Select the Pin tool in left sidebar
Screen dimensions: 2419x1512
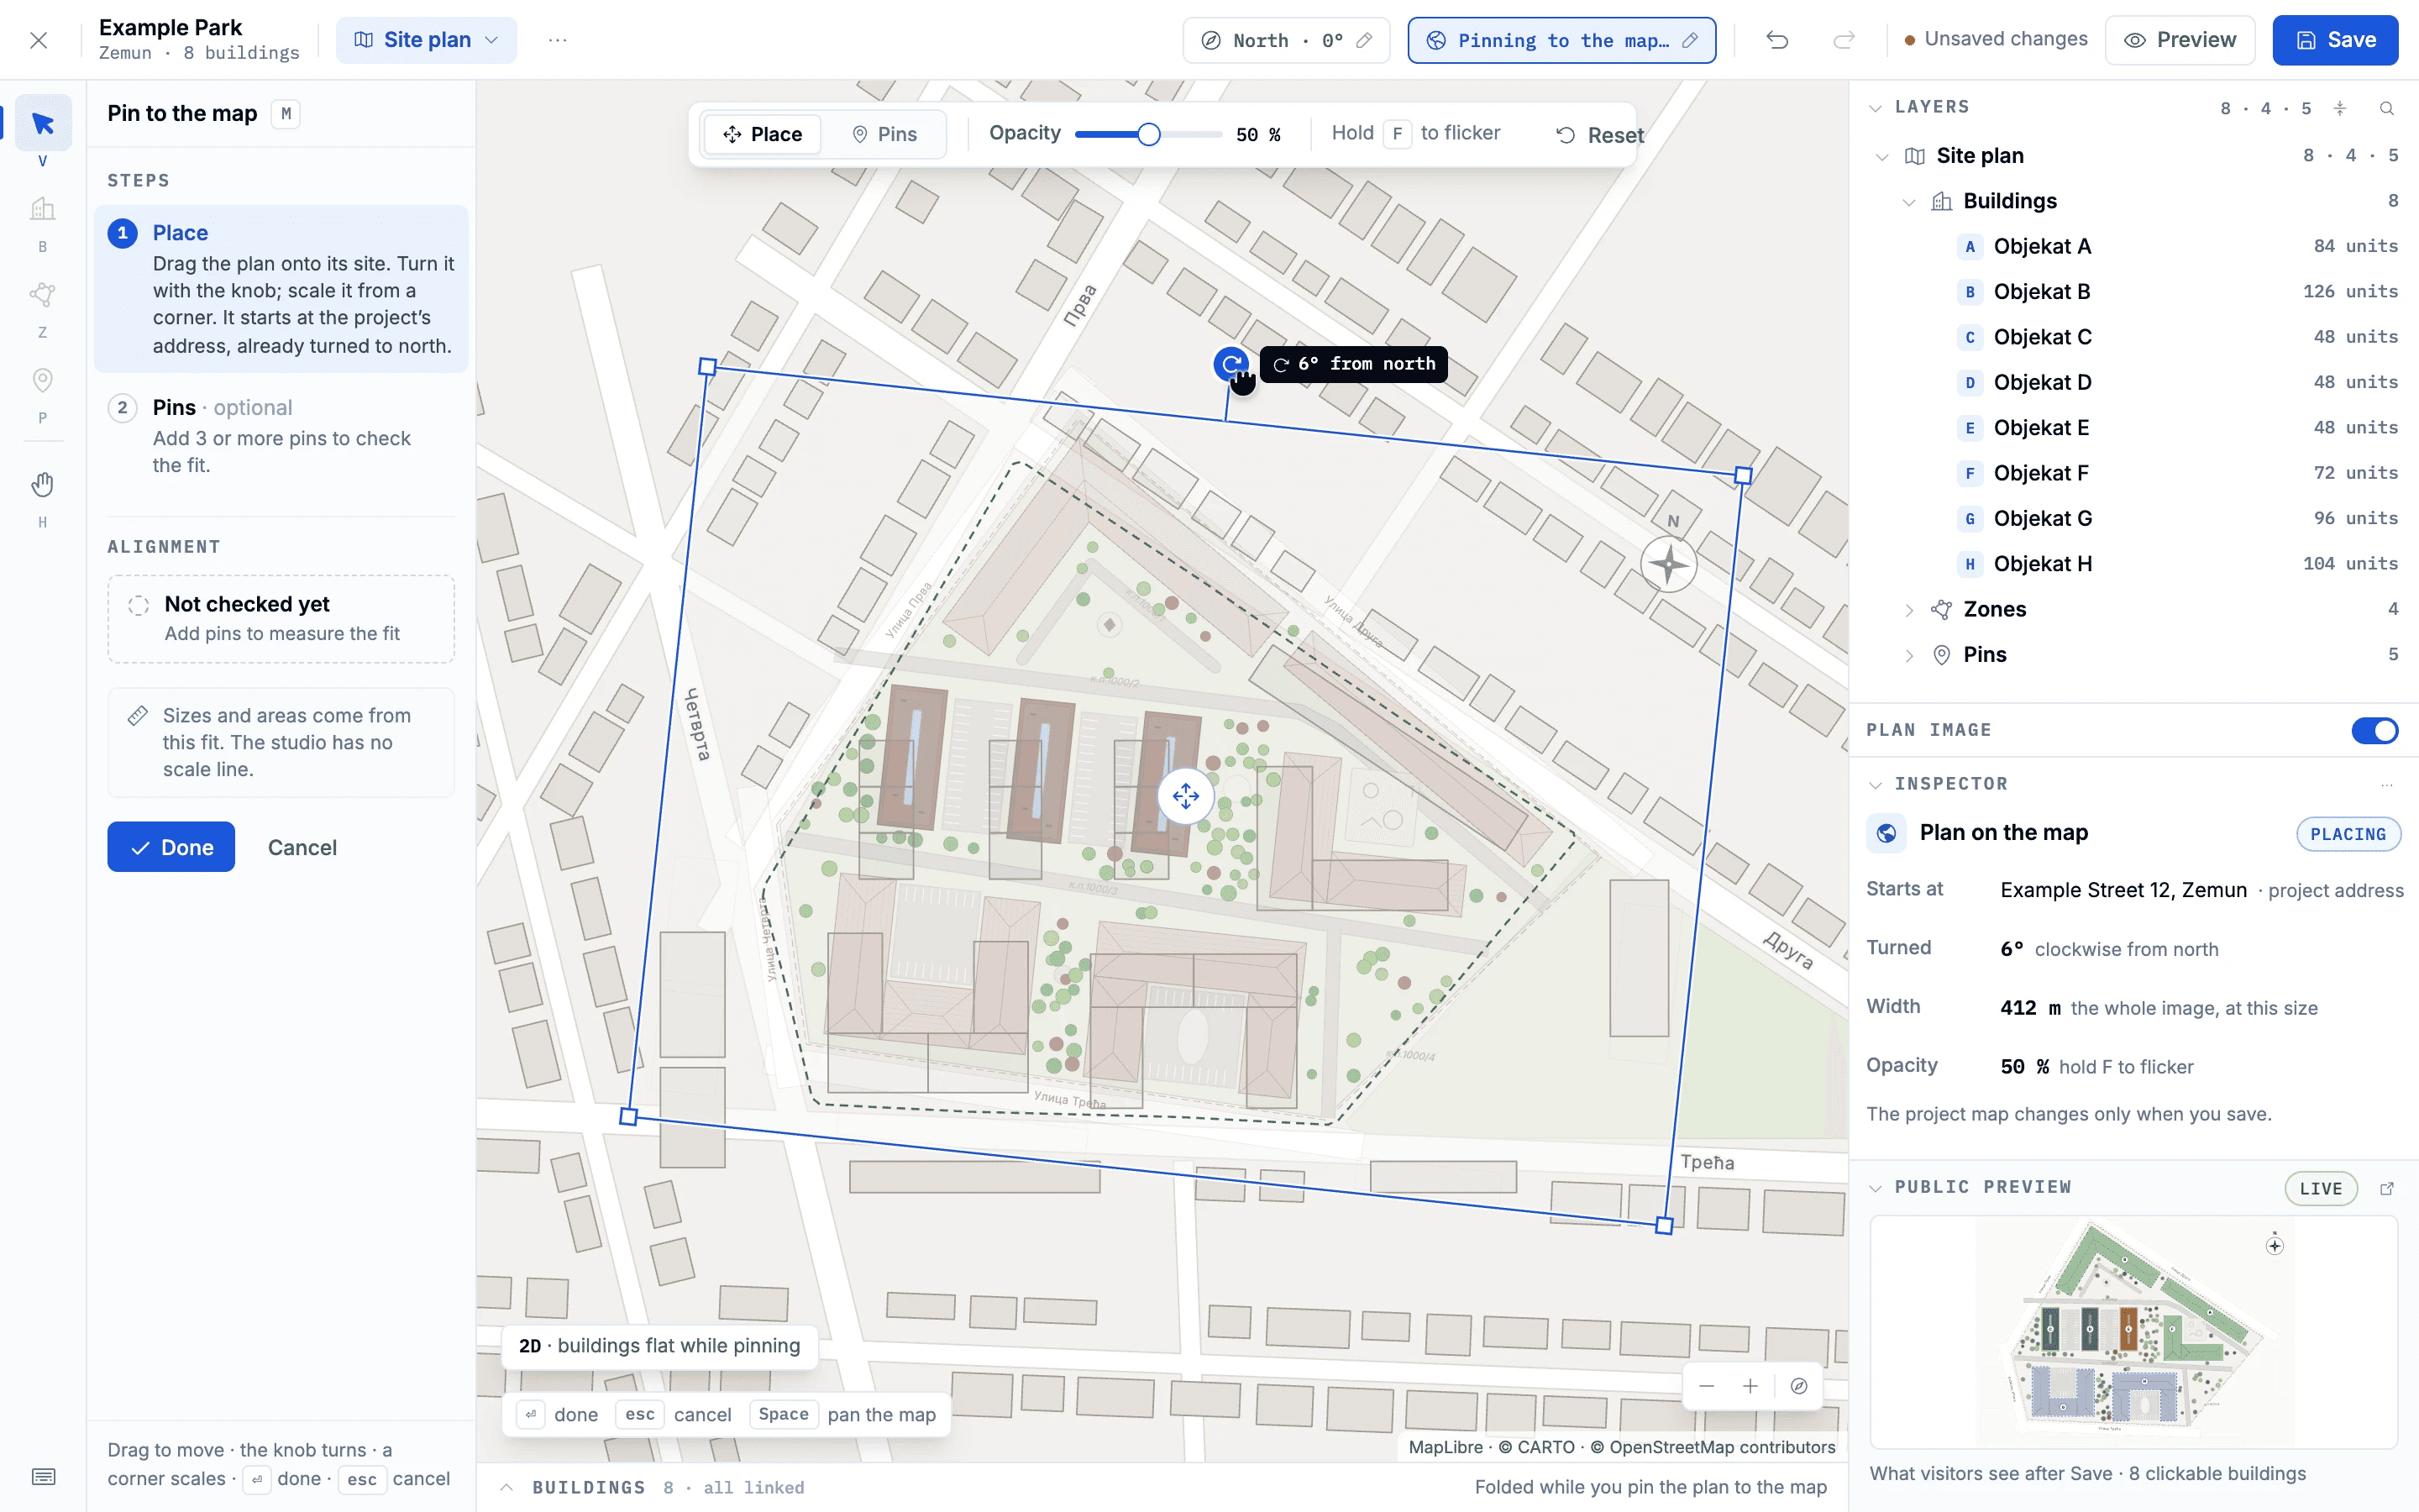(42, 380)
